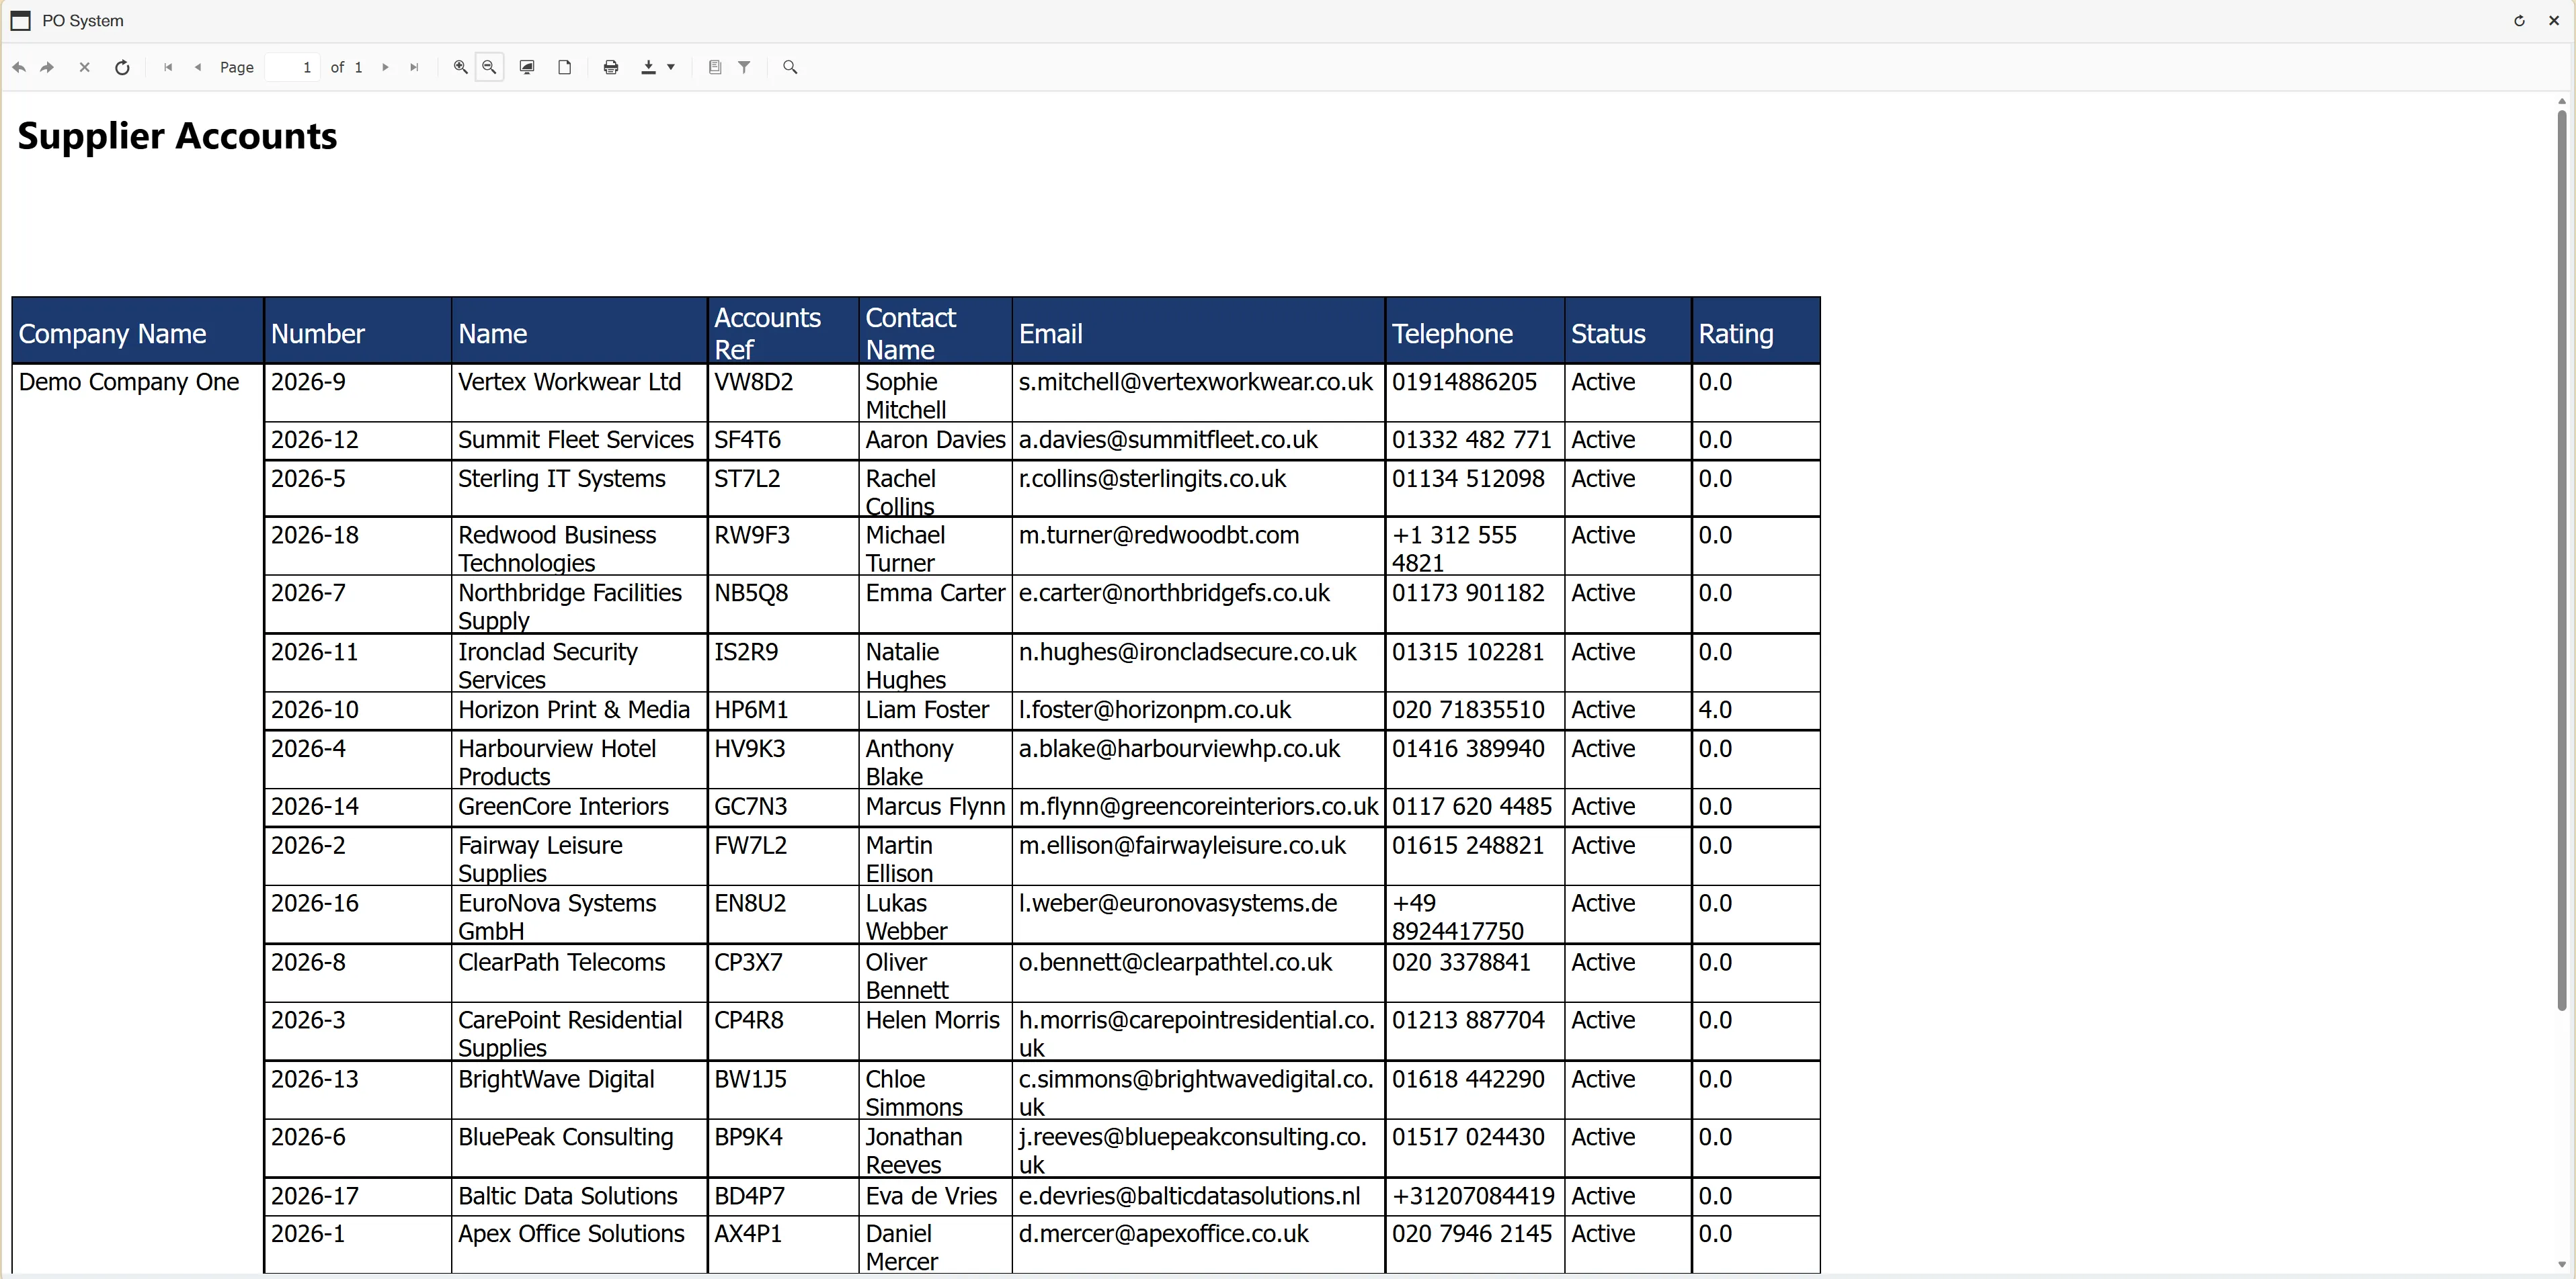Click number 2026-14 in the table
The height and width of the screenshot is (1279, 2576).
[315, 806]
